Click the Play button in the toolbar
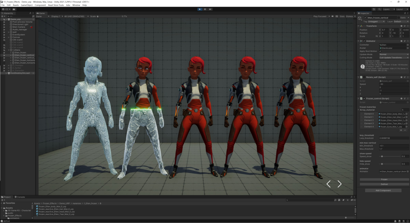410x223 pixels. [200, 9]
